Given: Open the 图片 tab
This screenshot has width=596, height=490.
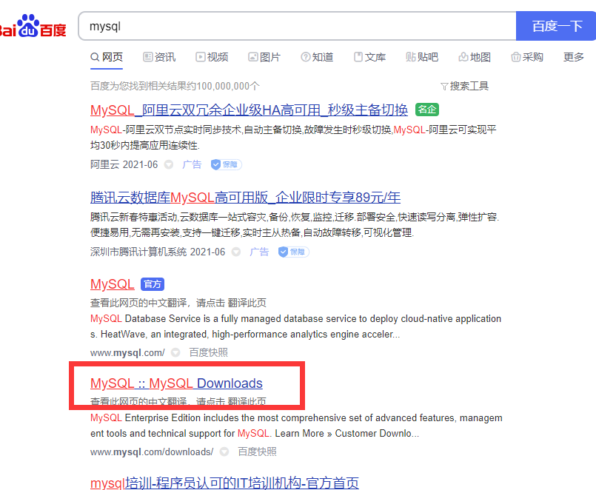Looking at the screenshot, I should pyautogui.click(x=264, y=57).
